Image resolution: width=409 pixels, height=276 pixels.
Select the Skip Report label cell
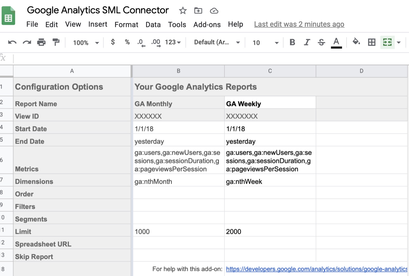(72, 255)
